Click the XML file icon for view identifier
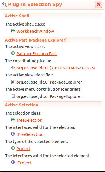The width and height of the screenshot is (105, 172). (x=13, y=82)
